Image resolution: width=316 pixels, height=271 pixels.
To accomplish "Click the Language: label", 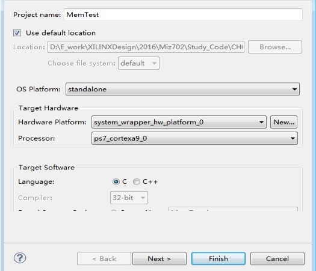I will pyautogui.click(x=36, y=181).
